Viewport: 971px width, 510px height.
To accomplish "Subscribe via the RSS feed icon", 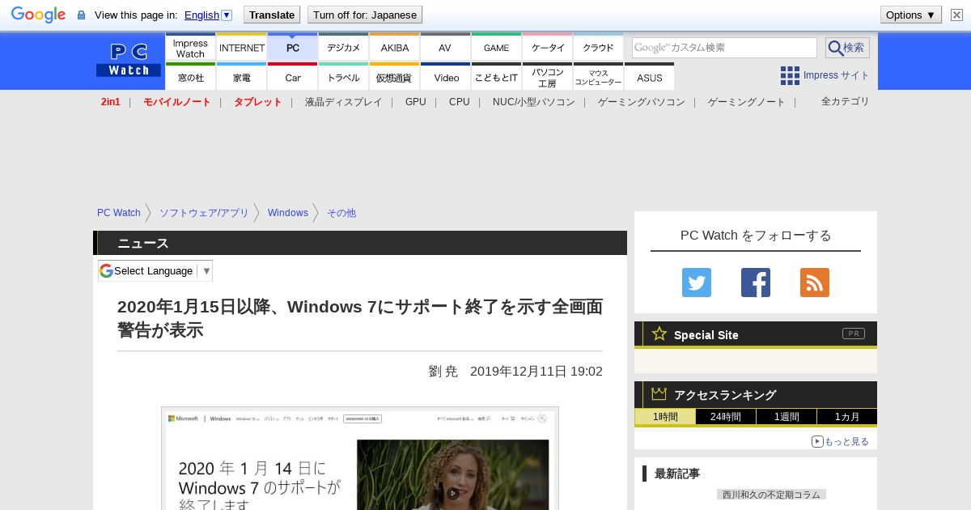I will [x=815, y=283].
